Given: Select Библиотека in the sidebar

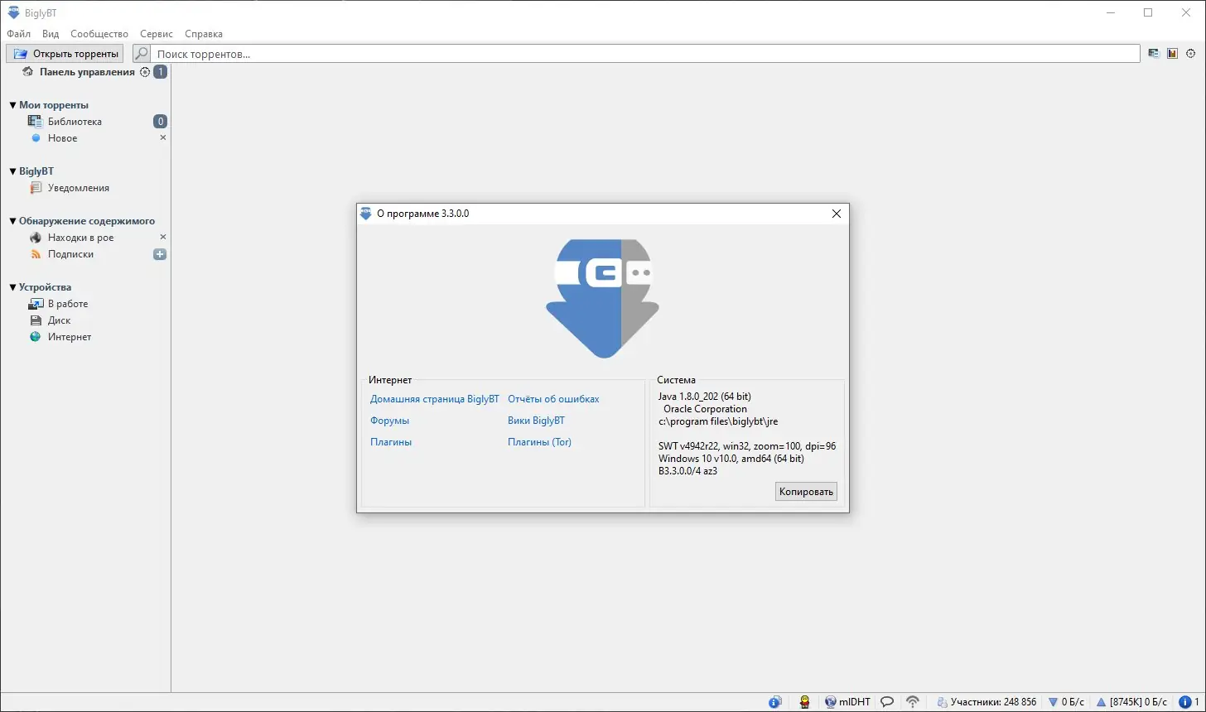Looking at the screenshot, I should (75, 122).
